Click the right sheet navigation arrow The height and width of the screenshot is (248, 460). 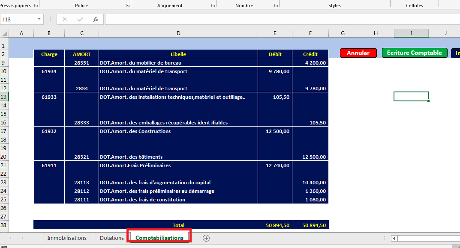click(22, 238)
